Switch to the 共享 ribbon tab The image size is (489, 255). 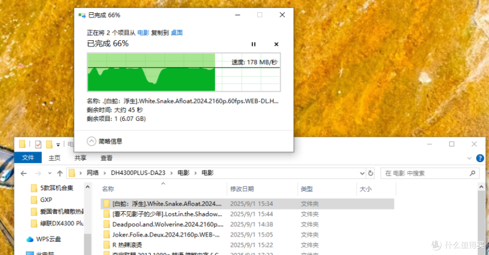coord(80,158)
